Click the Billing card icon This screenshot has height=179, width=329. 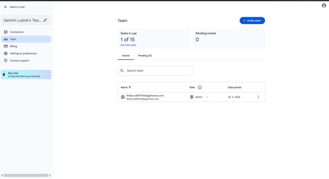(6, 46)
